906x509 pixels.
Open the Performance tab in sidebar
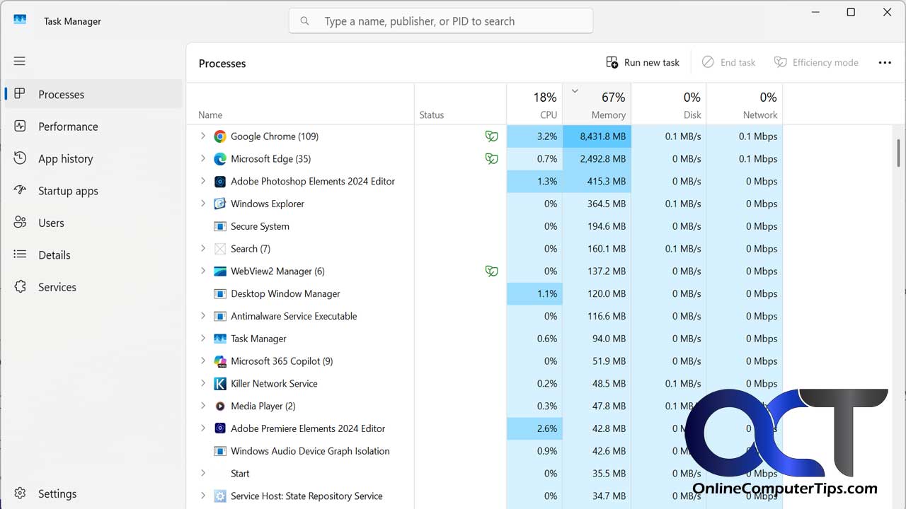pyautogui.click(x=93, y=127)
